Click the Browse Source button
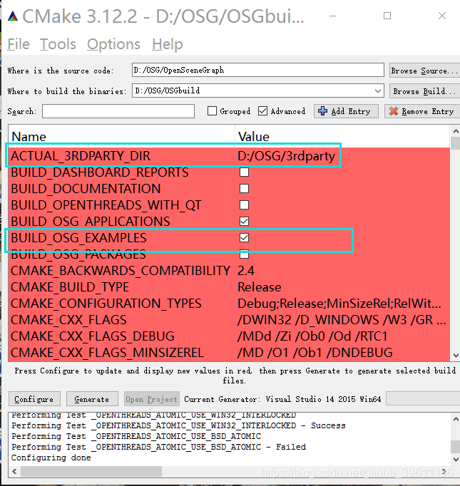This screenshot has width=460, height=486. click(424, 71)
